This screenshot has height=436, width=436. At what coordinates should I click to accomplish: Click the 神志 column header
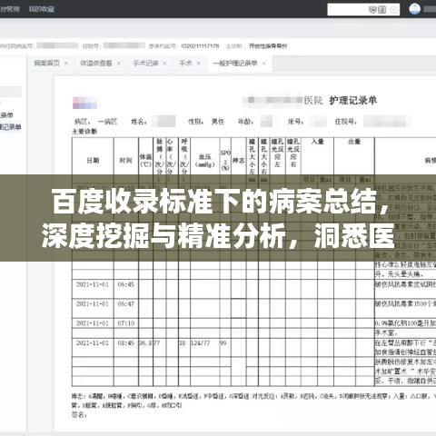coord(239,160)
